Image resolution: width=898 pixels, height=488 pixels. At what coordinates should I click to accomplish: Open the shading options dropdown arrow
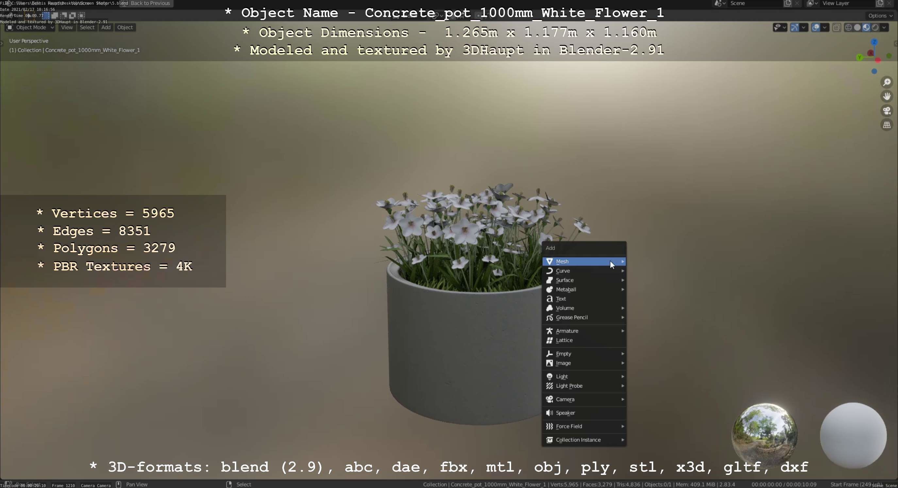(x=884, y=27)
